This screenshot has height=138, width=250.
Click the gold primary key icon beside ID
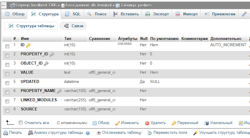28,45
